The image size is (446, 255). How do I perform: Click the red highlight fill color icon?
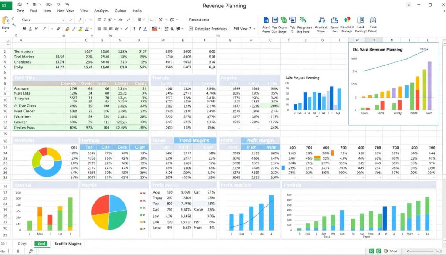pyautogui.click(x=68, y=29)
